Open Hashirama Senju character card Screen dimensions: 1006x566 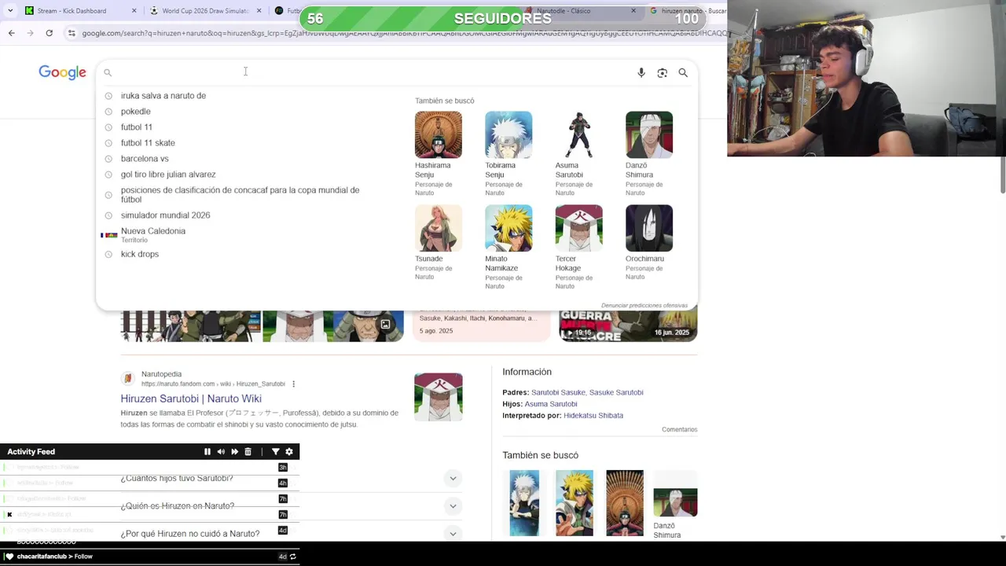[439, 154]
